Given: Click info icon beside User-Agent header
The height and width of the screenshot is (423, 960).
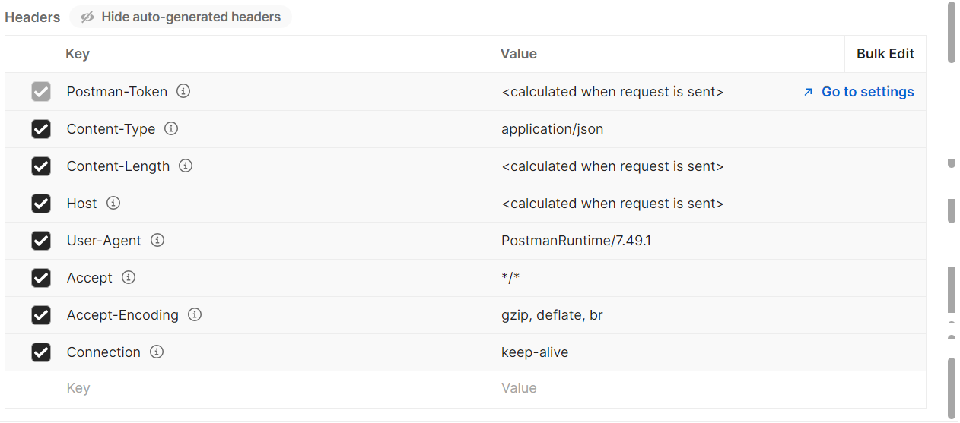Looking at the screenshot, I should point(157,240).
